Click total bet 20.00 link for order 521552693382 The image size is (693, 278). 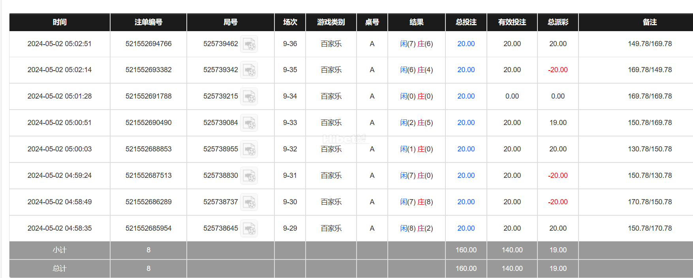(x=466, y=70)
